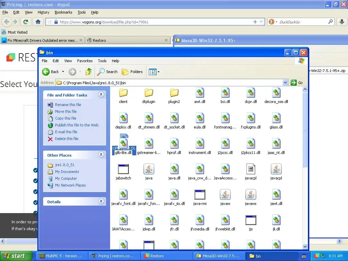Select the instrument.dll file
Viewport: 348px width, 261px height.
(x=200, y=147)
